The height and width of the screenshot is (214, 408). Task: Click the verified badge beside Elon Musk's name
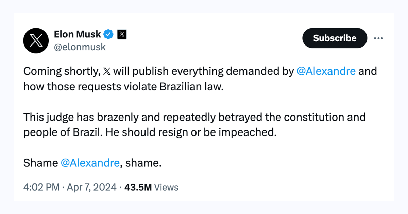tap(108, 34)
